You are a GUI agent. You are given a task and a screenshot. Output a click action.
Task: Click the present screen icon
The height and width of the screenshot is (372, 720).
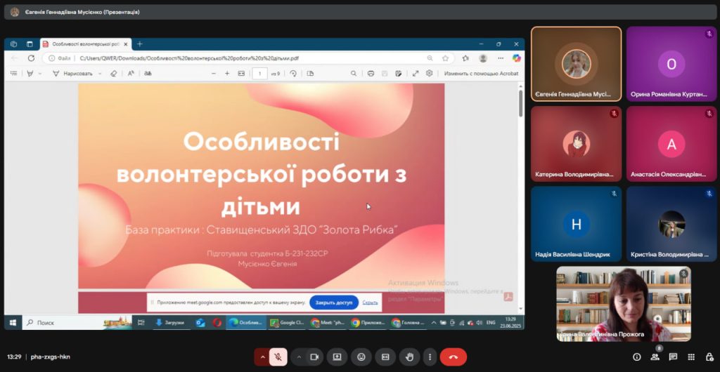[x=337, y=357]
